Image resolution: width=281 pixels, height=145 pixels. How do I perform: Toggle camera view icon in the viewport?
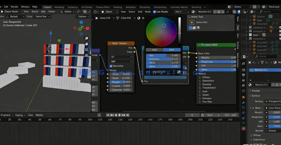[86, 49]
